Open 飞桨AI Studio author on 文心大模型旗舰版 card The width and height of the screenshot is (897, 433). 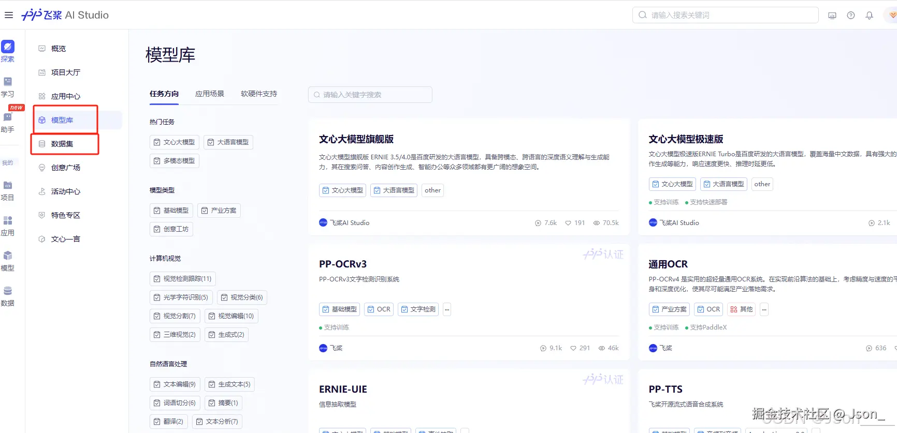344,223
